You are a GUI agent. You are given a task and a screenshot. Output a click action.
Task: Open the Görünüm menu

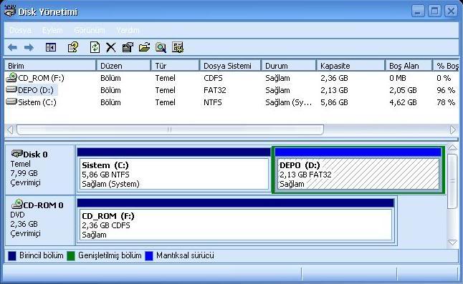(x=90, y=30)
